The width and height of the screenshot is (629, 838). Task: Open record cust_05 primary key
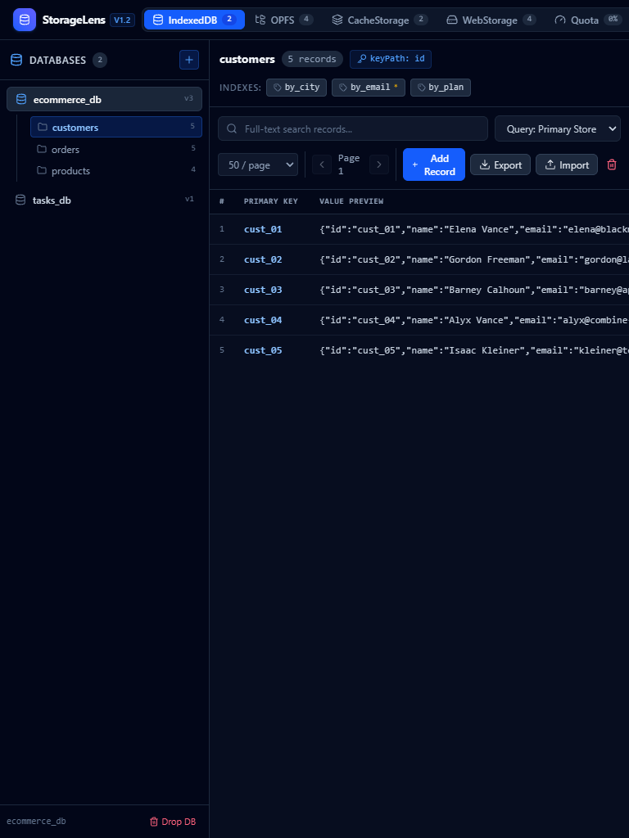[263, 350]
